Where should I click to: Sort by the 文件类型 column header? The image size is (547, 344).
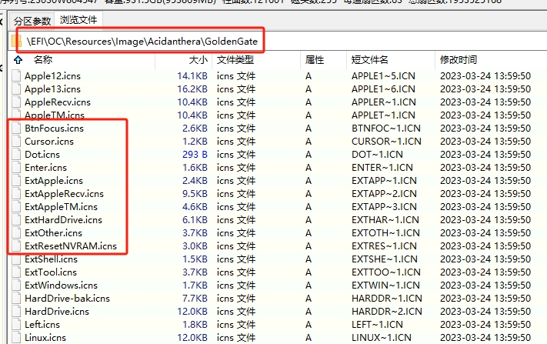235,59
